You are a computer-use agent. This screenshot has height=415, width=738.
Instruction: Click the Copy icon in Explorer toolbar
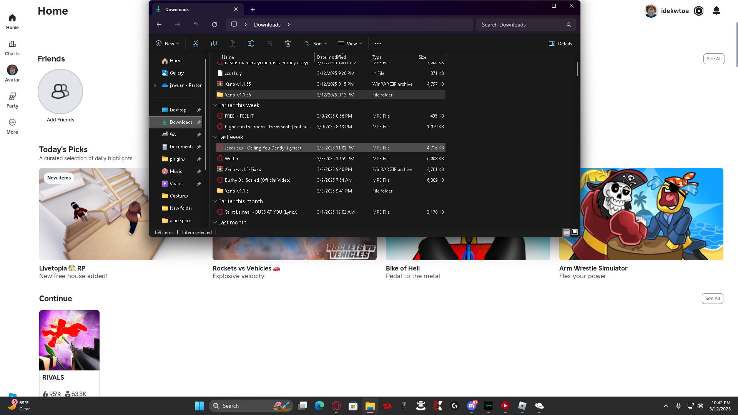tap(214, 44)
